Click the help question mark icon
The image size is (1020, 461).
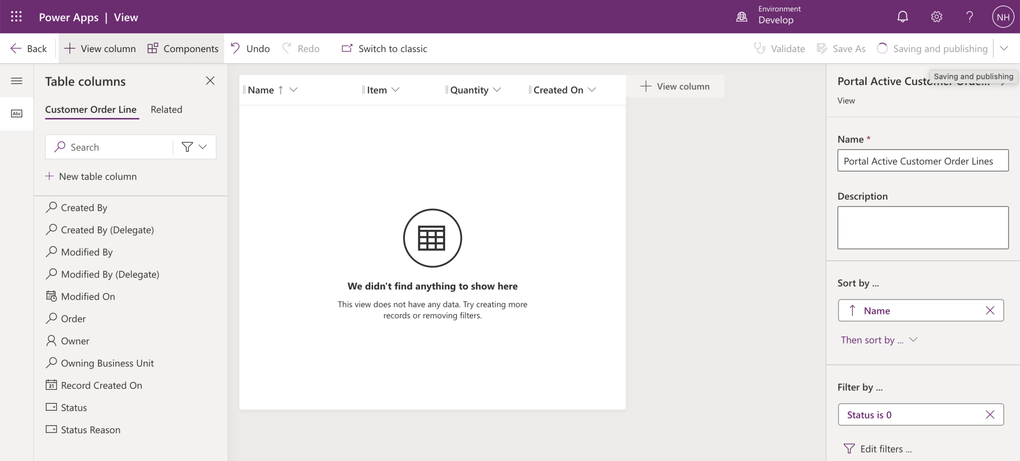point(969,17)
